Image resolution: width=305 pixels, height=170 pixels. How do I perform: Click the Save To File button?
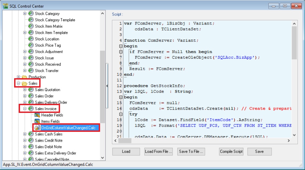tap(192, 152)
